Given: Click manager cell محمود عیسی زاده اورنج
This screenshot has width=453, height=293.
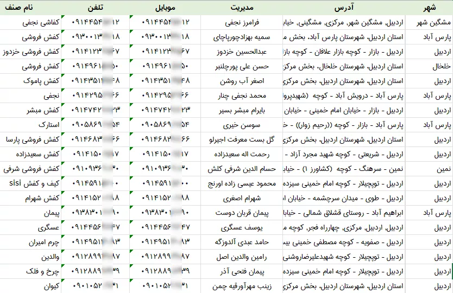Looking at the screenshot, I should [242, 183].
